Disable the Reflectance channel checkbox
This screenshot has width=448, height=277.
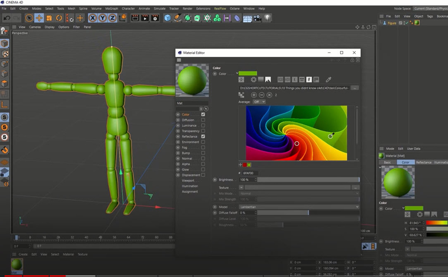(203, 136)
